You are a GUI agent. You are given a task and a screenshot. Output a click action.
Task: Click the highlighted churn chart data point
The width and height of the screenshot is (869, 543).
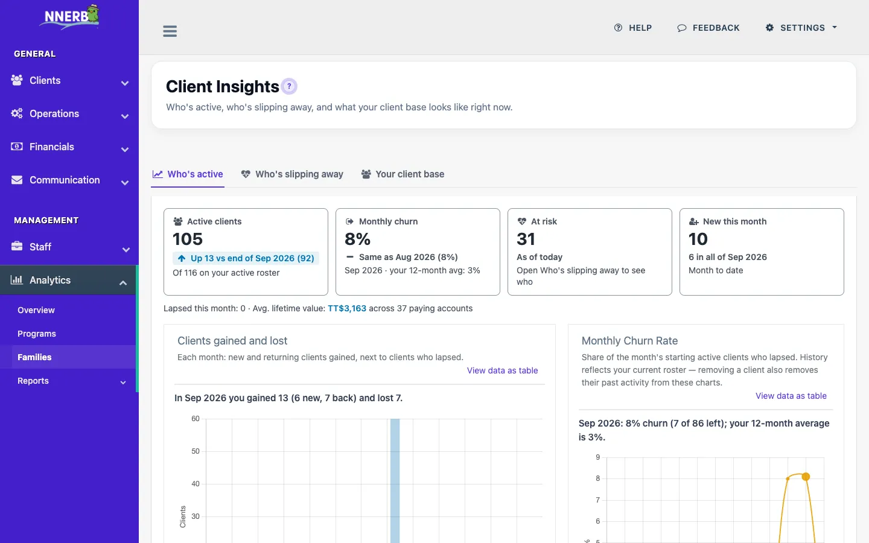click(x=806, y=477)
